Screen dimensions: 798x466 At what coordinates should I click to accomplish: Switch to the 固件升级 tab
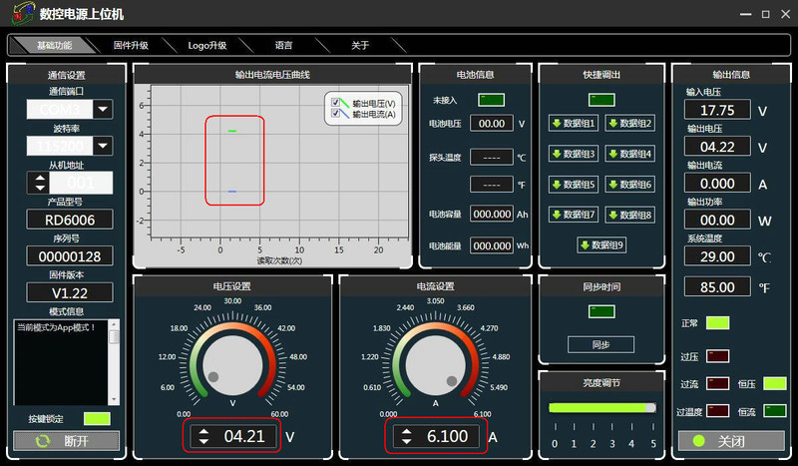(x=132, y=46)
